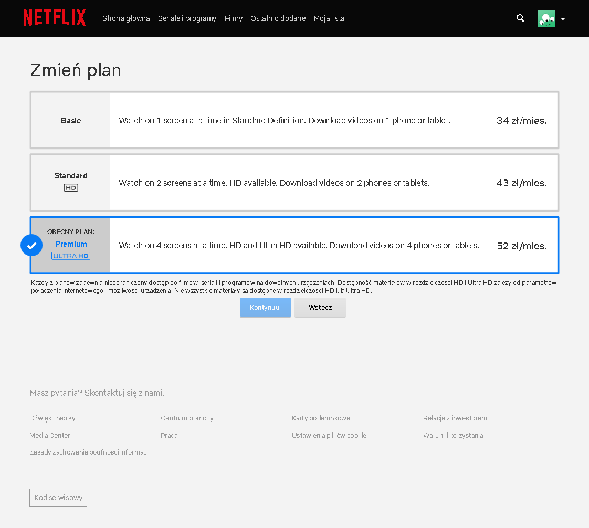This screenshot has height=528, width=589.
Task: Select the Standard plan option
Action: click(294, 183)
